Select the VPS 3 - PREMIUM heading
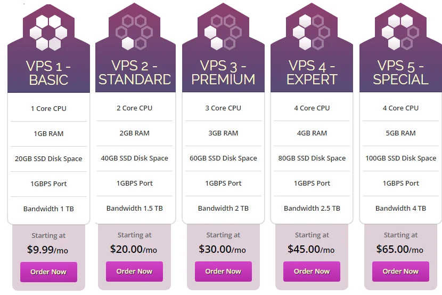The height and width of the screenshot is (295, 442). 223,73
